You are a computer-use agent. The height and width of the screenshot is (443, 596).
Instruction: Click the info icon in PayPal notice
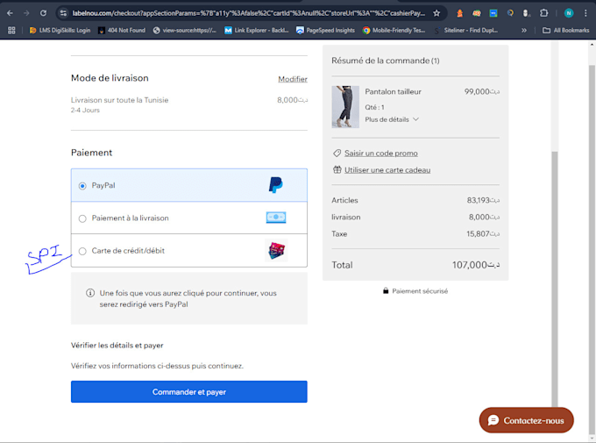pos(90,293)
